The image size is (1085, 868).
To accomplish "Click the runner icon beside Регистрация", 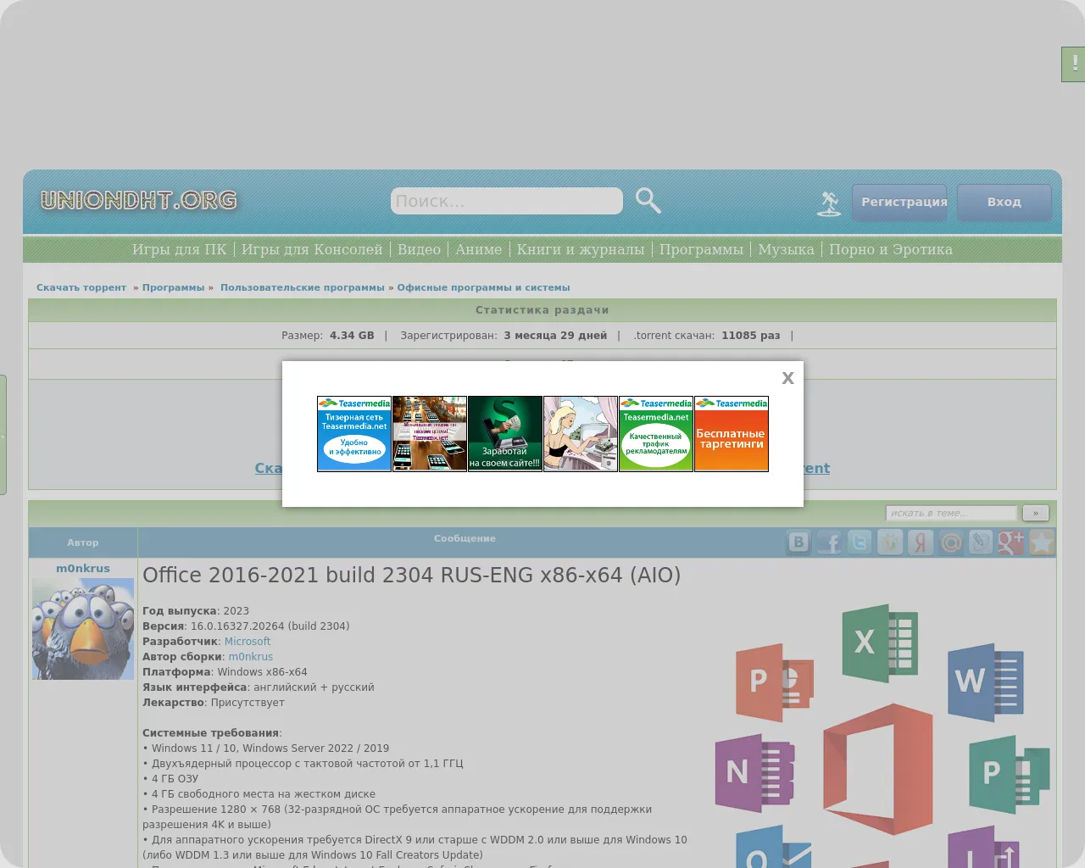I will [829, 203].
